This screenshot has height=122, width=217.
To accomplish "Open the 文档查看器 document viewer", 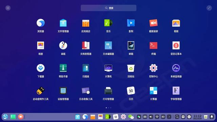I will [x=86, y=45].
